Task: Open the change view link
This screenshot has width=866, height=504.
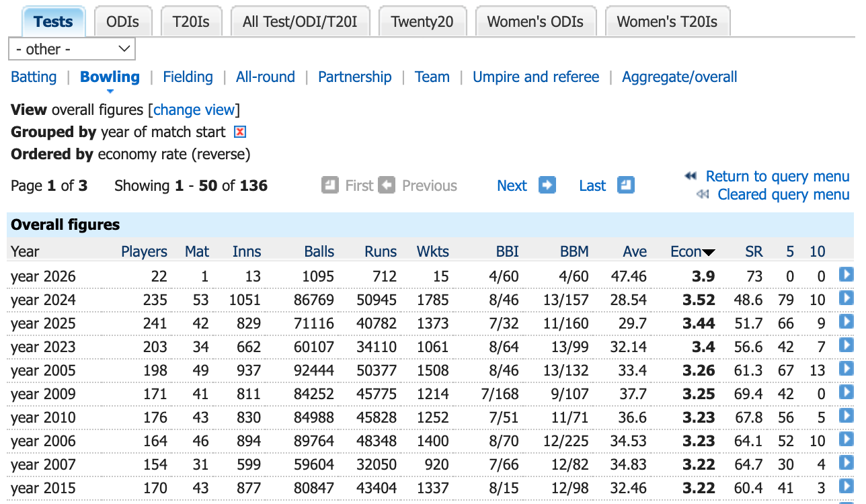Action: point(194,110)
